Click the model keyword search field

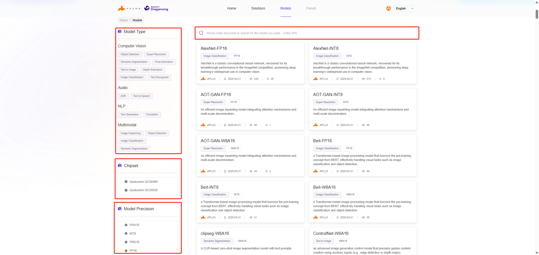[x=309, y=33]
